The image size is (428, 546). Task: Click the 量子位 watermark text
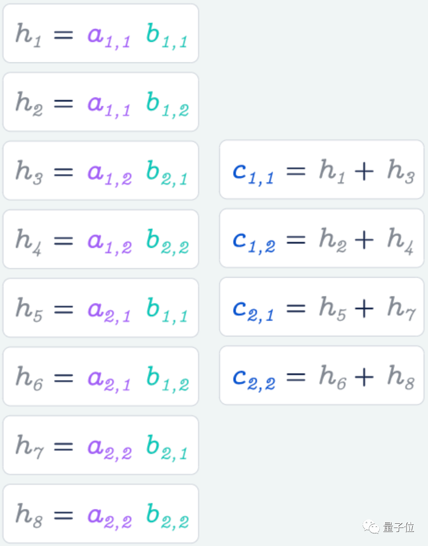pyautogui.click(x=398, y=527)
